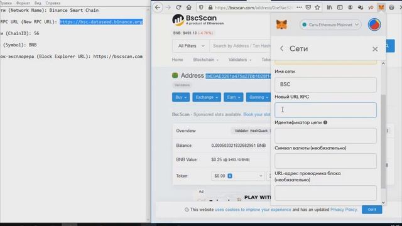The height and width of the screenshot is (226, 402).
Task: Click the padlock site security icon
Action: point(210,8)
